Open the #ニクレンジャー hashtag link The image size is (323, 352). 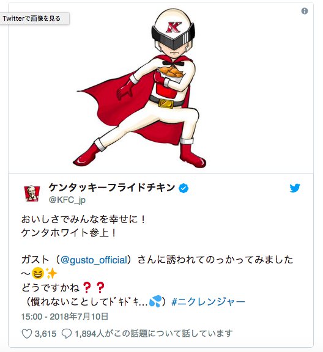[x=208, y=302]
